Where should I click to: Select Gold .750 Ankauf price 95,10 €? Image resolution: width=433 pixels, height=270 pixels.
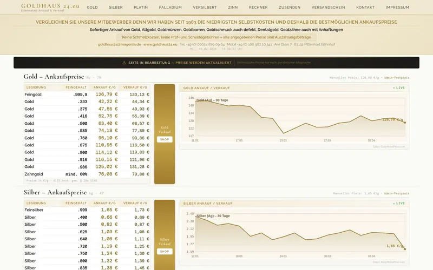pyautogui.click(x=108, y=138)
